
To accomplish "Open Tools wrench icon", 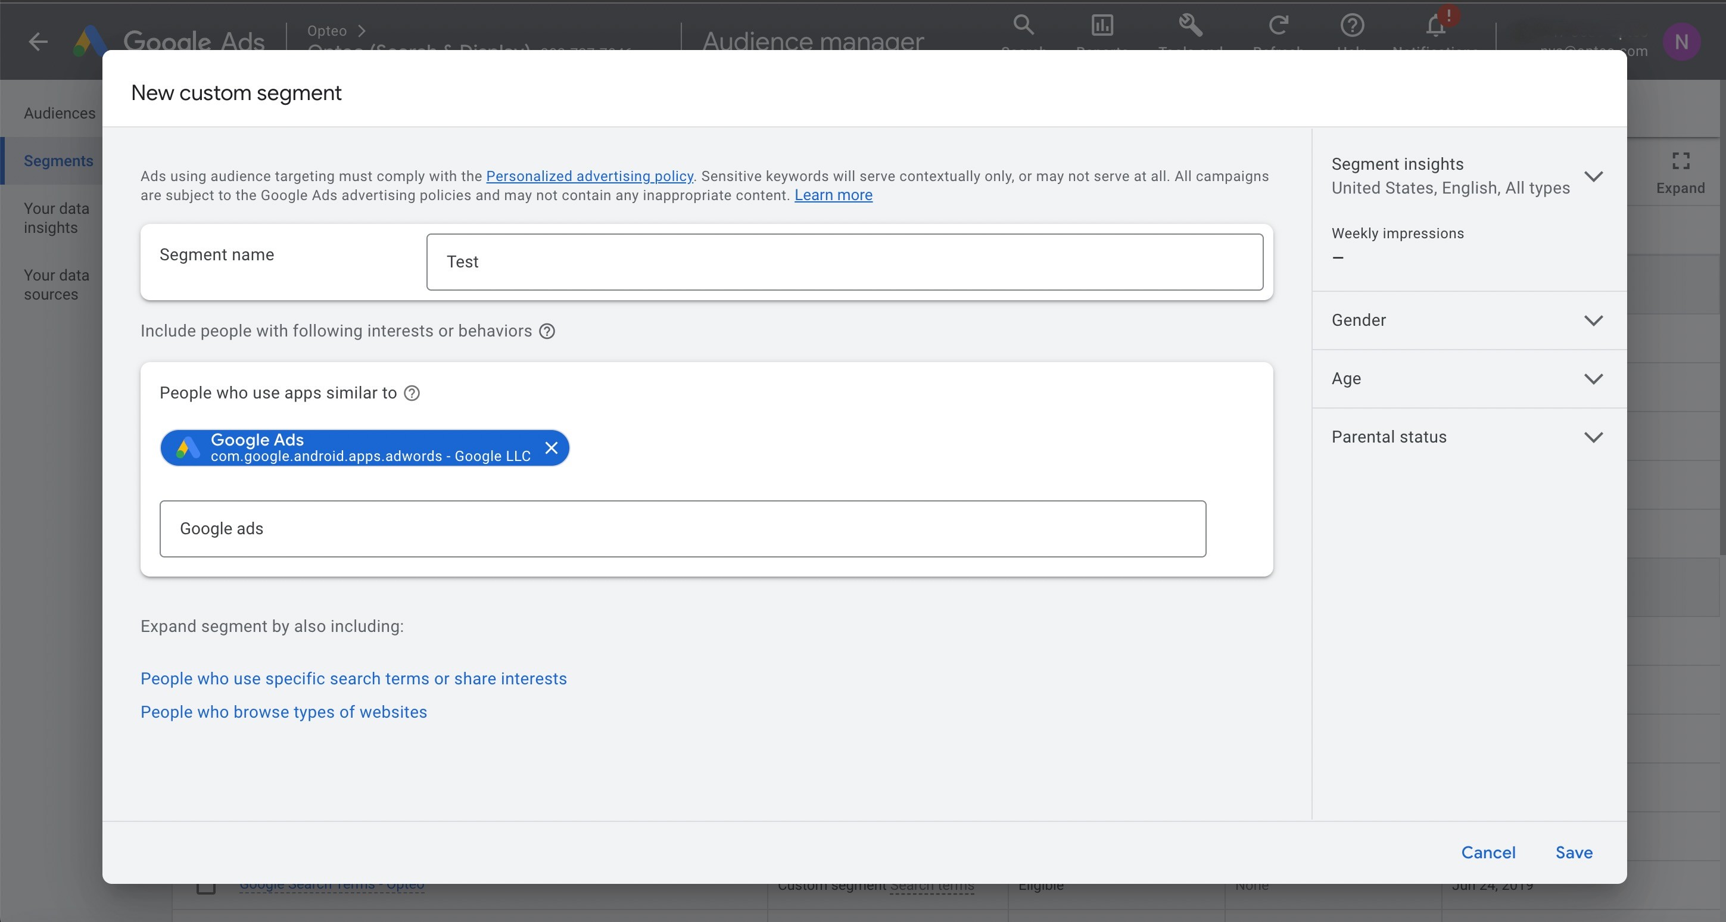I will pyautogui.click(x=1190, y=26).
